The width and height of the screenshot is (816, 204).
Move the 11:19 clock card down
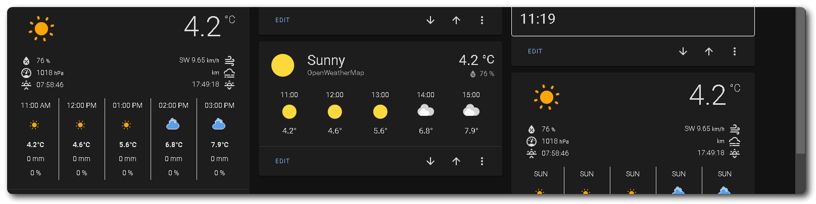683,51
